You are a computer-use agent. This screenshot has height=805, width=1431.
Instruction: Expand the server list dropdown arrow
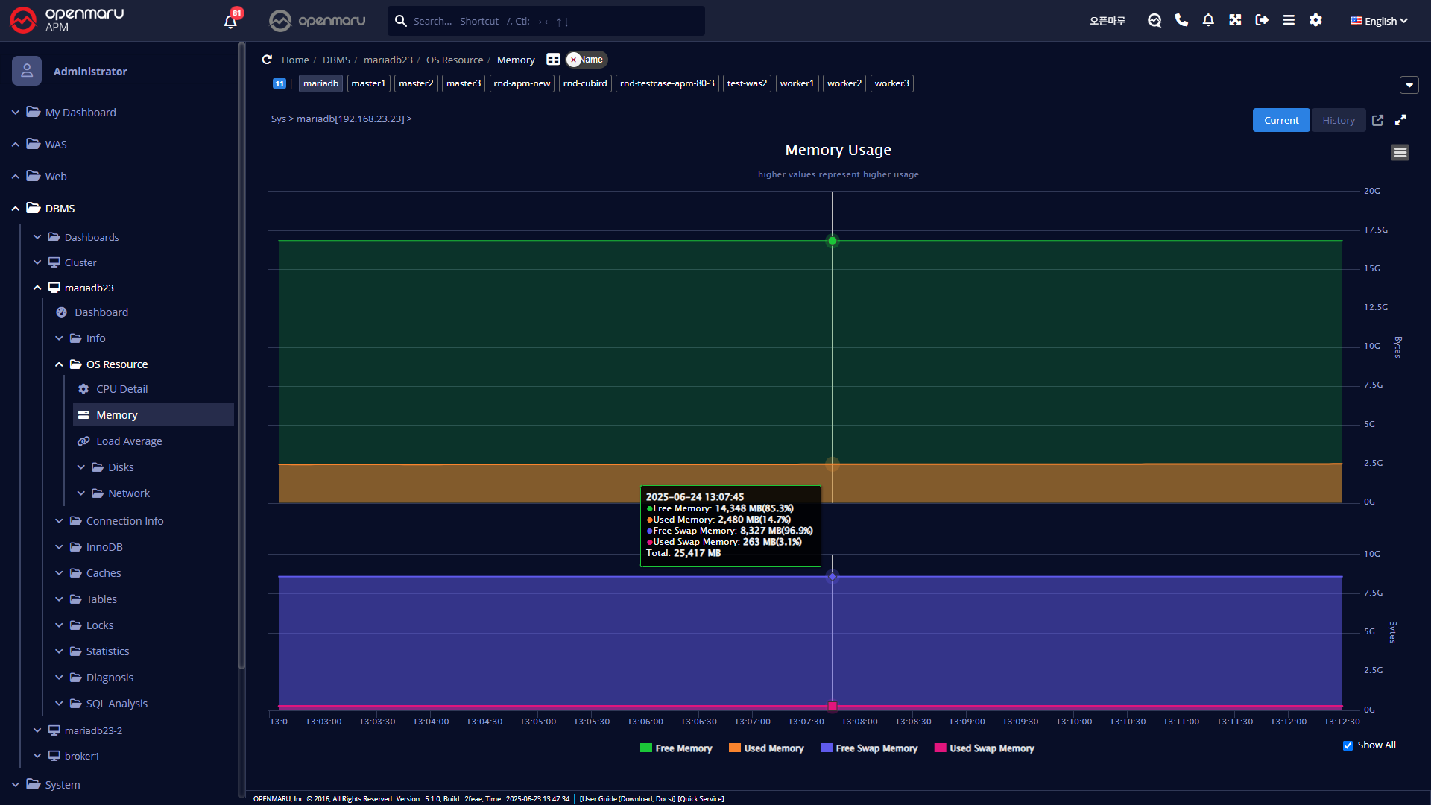(x=1409, y=85)
